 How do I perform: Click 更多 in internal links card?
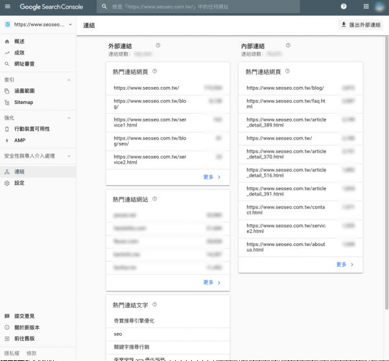(x=342, y=264)
